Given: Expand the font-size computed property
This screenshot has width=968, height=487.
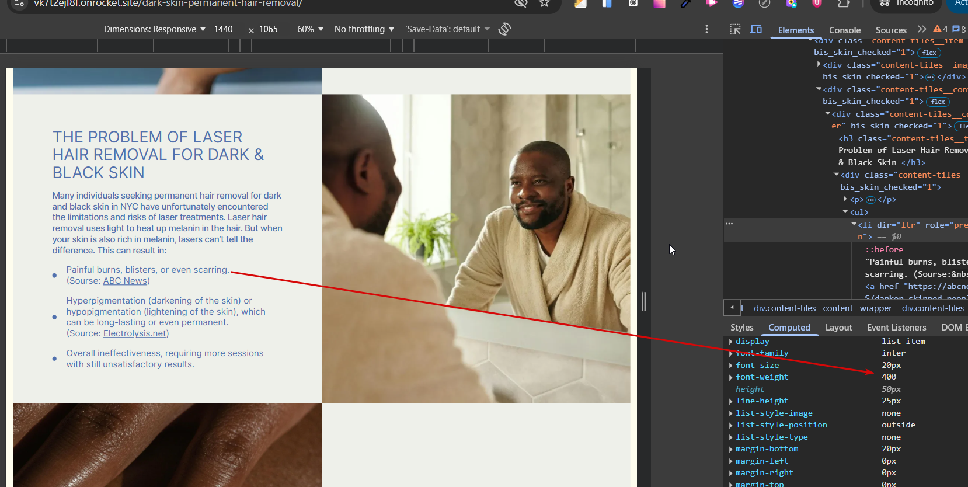Looking at the screenshot, I should click(x=731, y=366).
